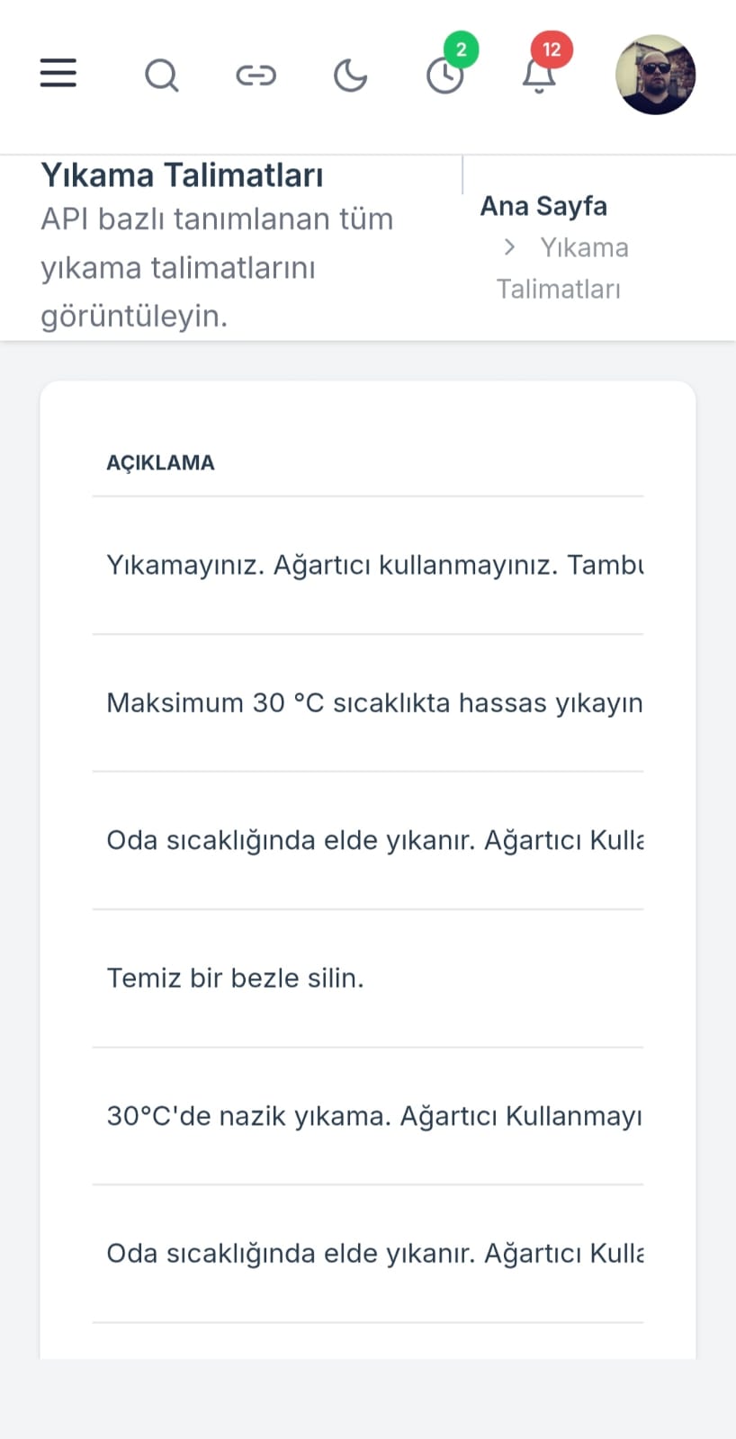Viewport: 736px width, 1439px height.
Task: Click the link/share icon in the header
Action: pos(256,76)
